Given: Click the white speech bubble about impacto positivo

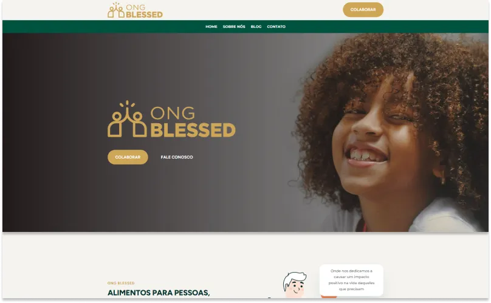Looking at the screenshot, I should point(351,280).
